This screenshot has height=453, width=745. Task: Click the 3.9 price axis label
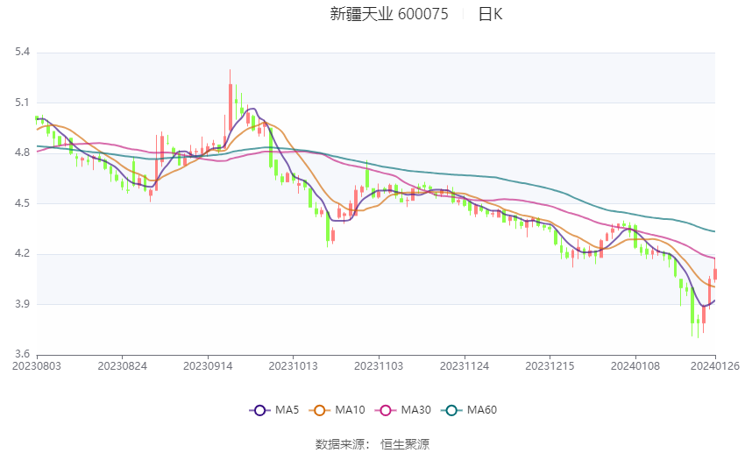point(22,304)
